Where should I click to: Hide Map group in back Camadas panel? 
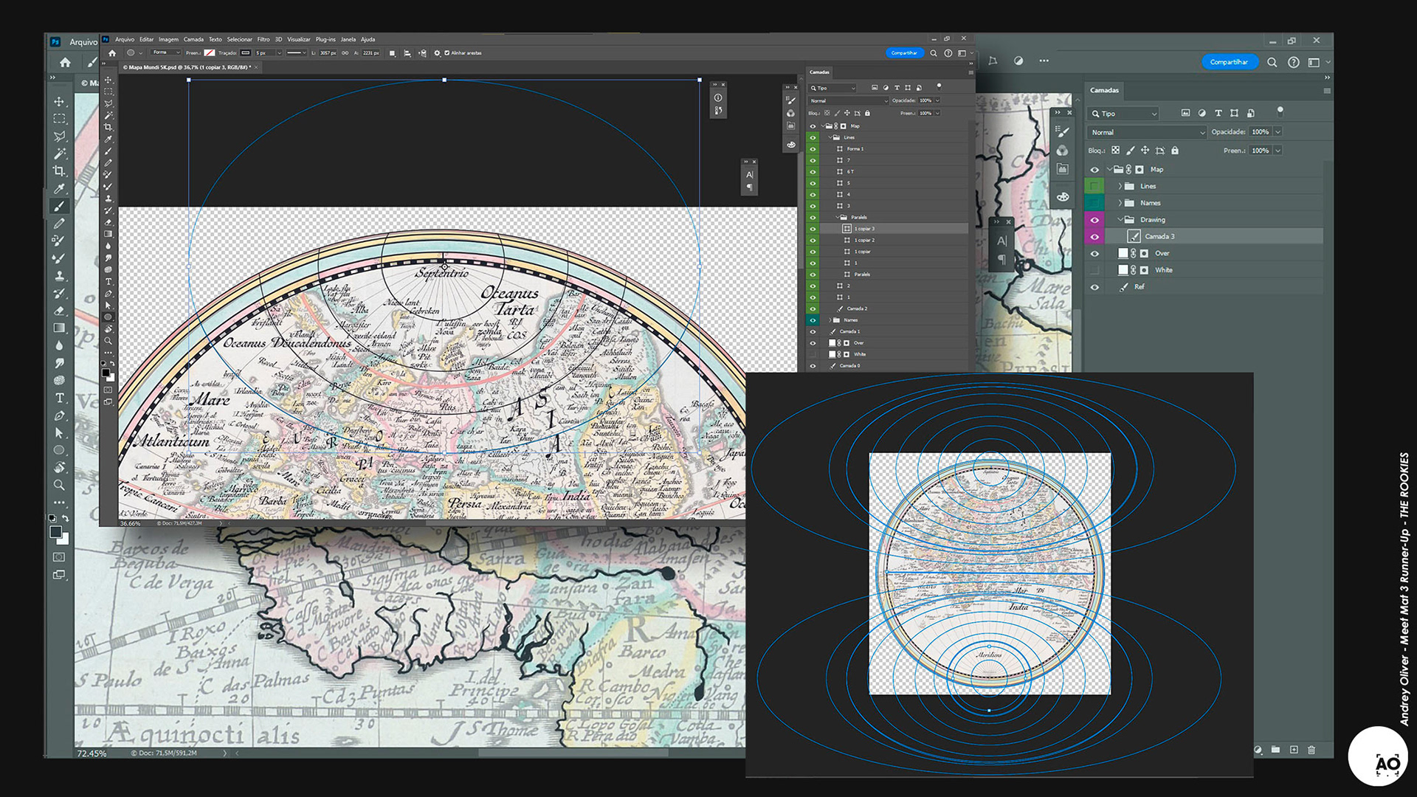point(1094,170)
